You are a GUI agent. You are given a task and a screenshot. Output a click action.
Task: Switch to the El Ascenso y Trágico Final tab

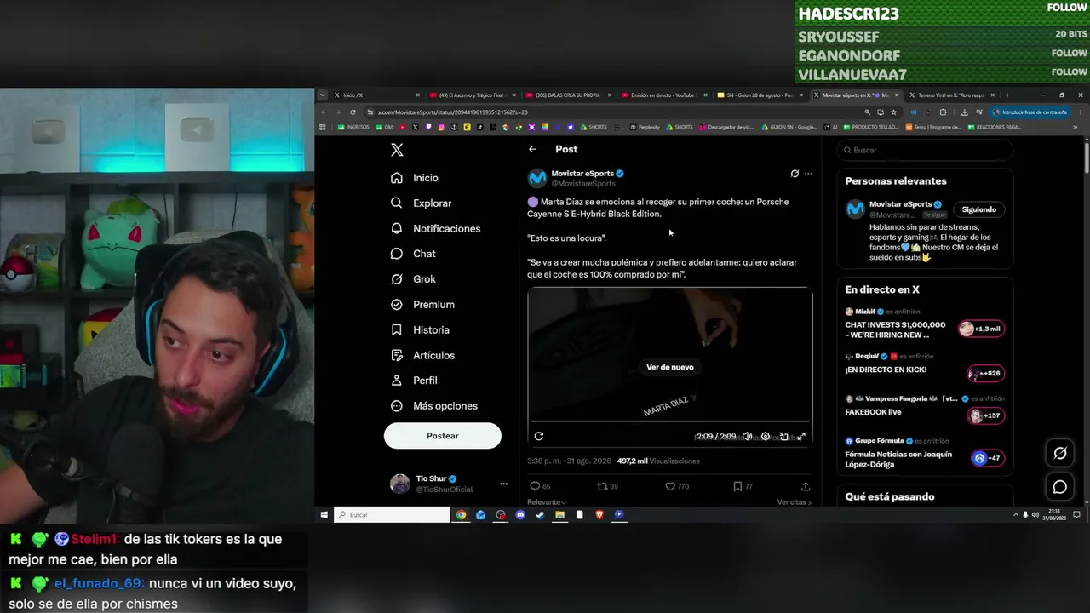click(x=471, y=95)
